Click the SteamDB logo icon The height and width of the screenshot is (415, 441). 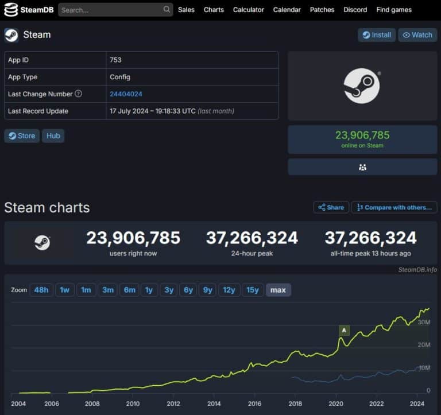11,10
